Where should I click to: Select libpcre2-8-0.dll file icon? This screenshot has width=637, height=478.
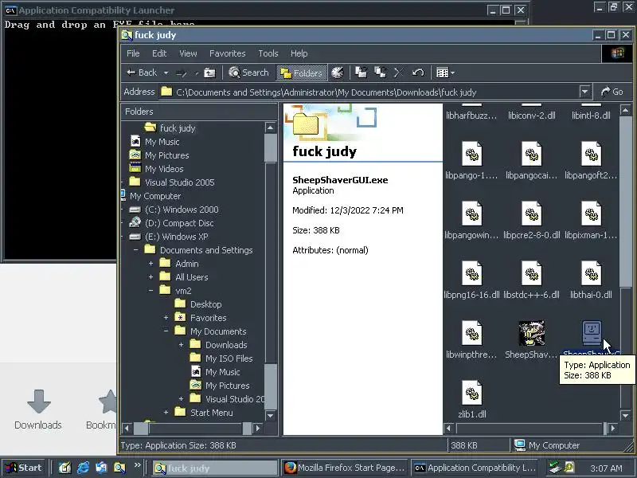(x=531, y=214)
